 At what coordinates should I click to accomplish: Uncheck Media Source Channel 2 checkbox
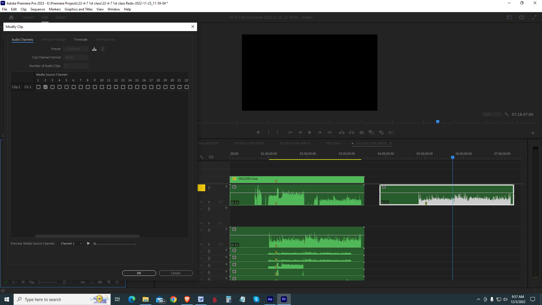tap(45, 87)
